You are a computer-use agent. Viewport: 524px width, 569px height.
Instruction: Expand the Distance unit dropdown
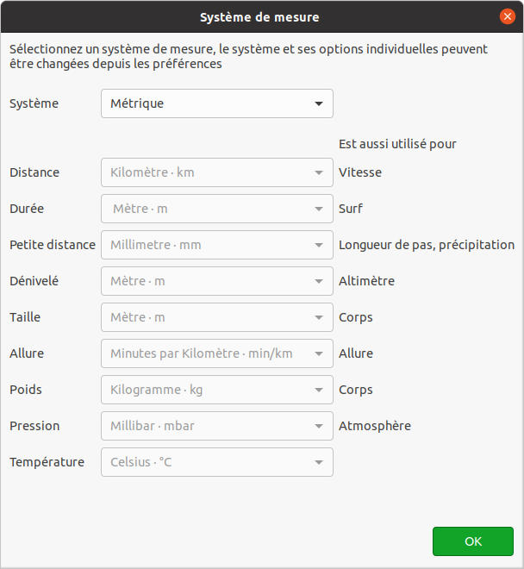coord(216,172)
